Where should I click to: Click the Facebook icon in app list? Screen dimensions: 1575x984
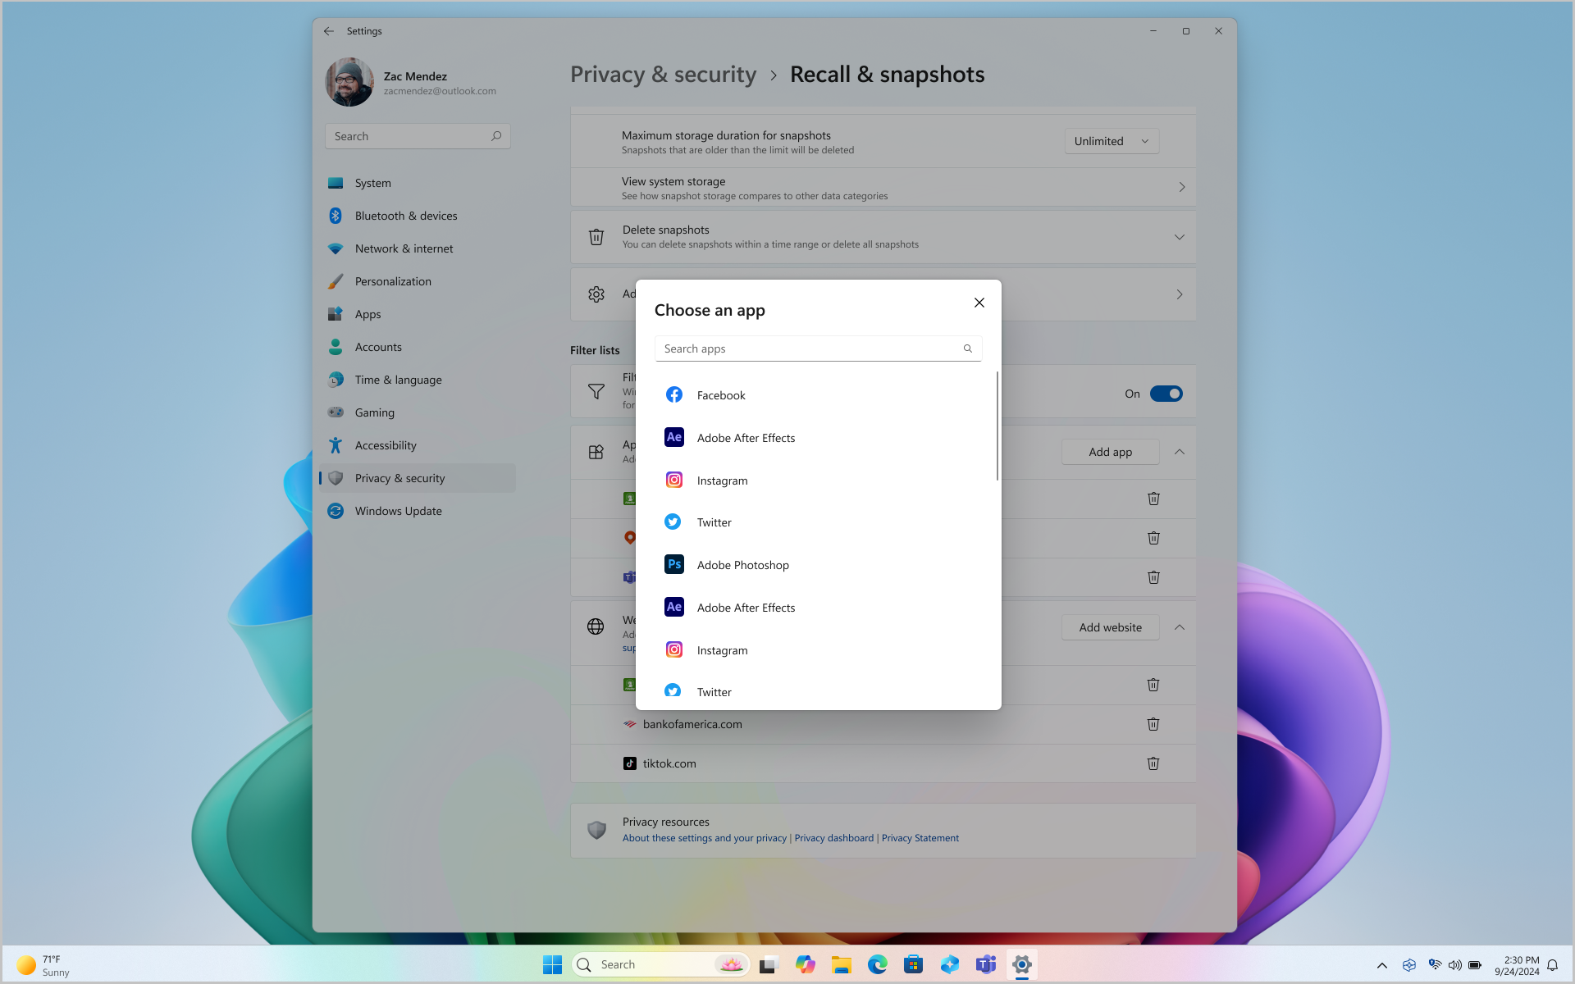click(x=673, y=394)
